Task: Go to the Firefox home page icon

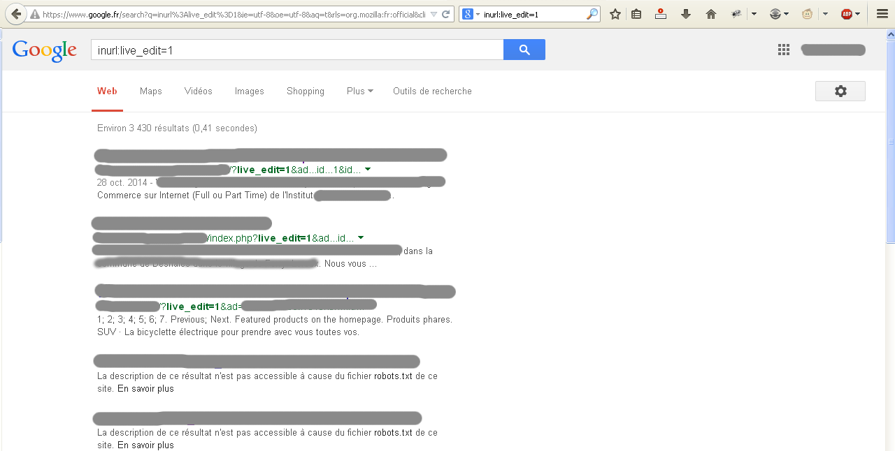Action: pos(711,14)
